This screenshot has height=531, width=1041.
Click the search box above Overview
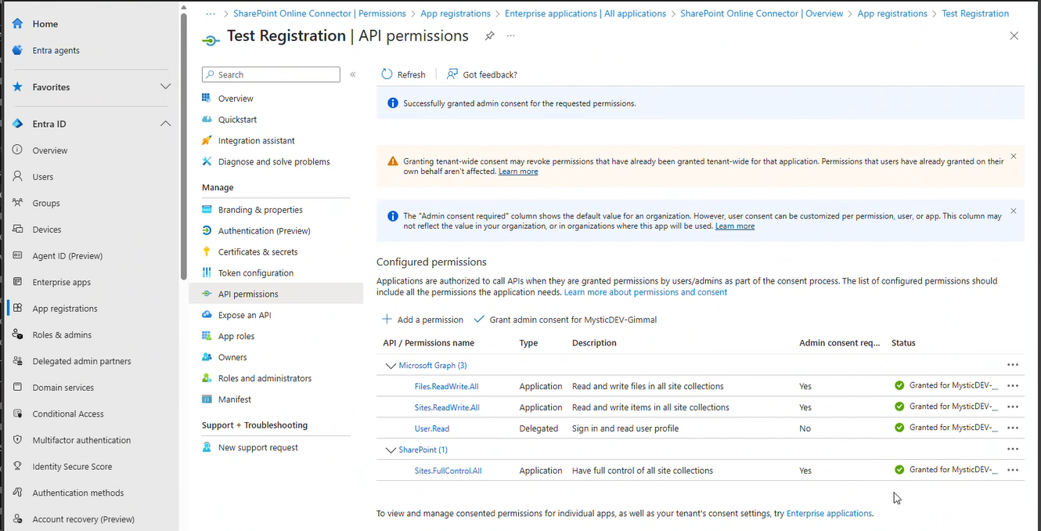click(270, 74)
